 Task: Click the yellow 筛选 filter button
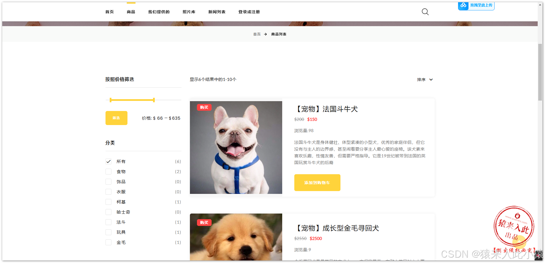click(x=116, y=118)
